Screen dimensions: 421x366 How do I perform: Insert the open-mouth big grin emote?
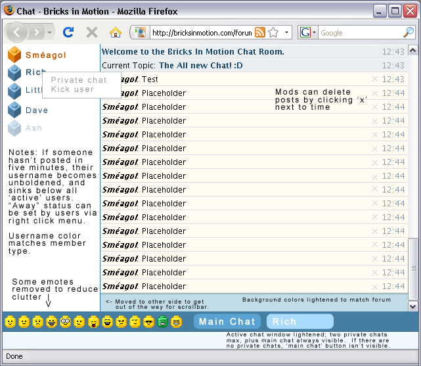tap(51, 322)
